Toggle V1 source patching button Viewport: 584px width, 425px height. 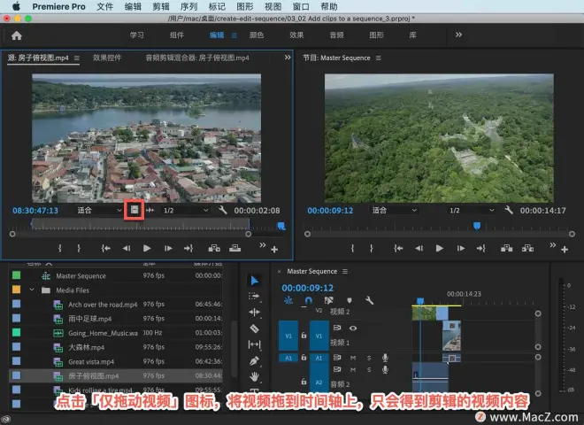(x=288, y=336)
